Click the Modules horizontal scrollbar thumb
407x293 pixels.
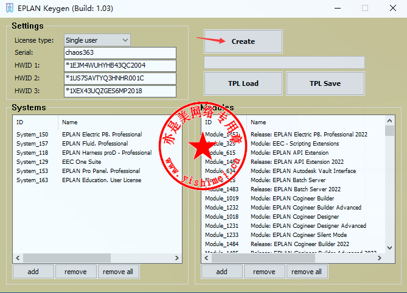(263, 258)
